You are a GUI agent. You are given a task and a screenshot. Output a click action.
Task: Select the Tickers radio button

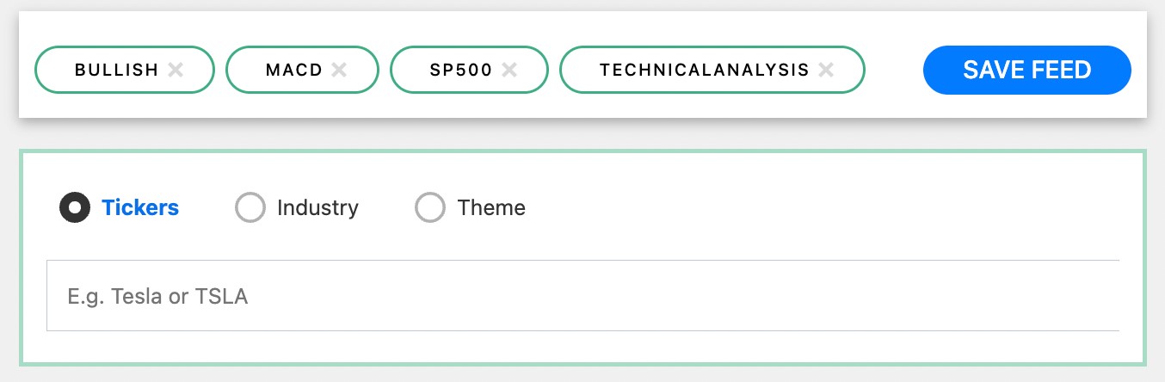point(75,207)
